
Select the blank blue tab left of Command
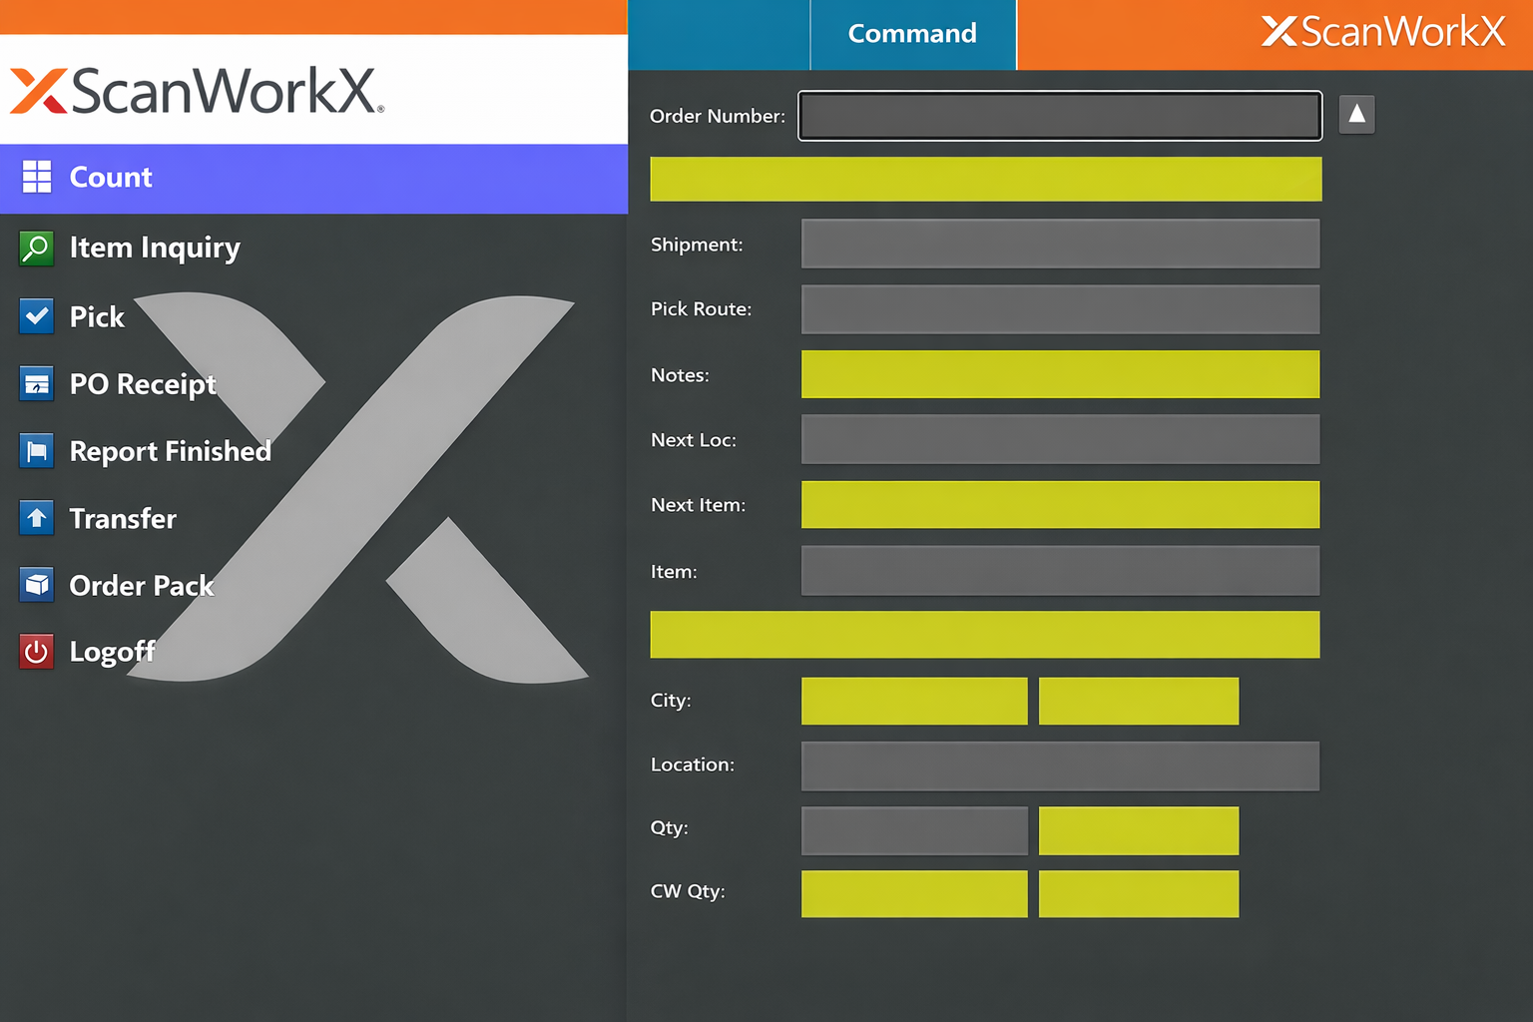pos(717,33)
